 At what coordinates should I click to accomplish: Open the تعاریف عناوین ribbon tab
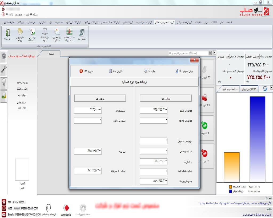click(9, 22)
